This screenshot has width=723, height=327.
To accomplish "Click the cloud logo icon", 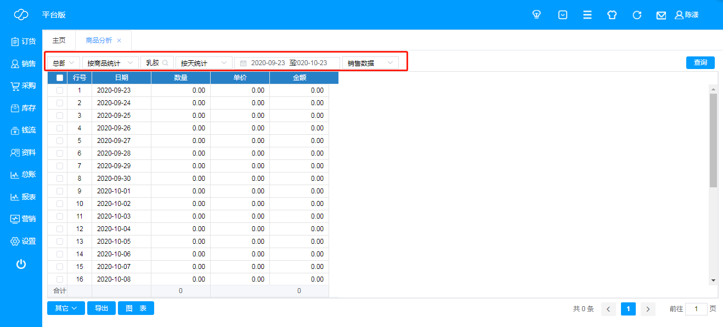I will pos(21,15).
